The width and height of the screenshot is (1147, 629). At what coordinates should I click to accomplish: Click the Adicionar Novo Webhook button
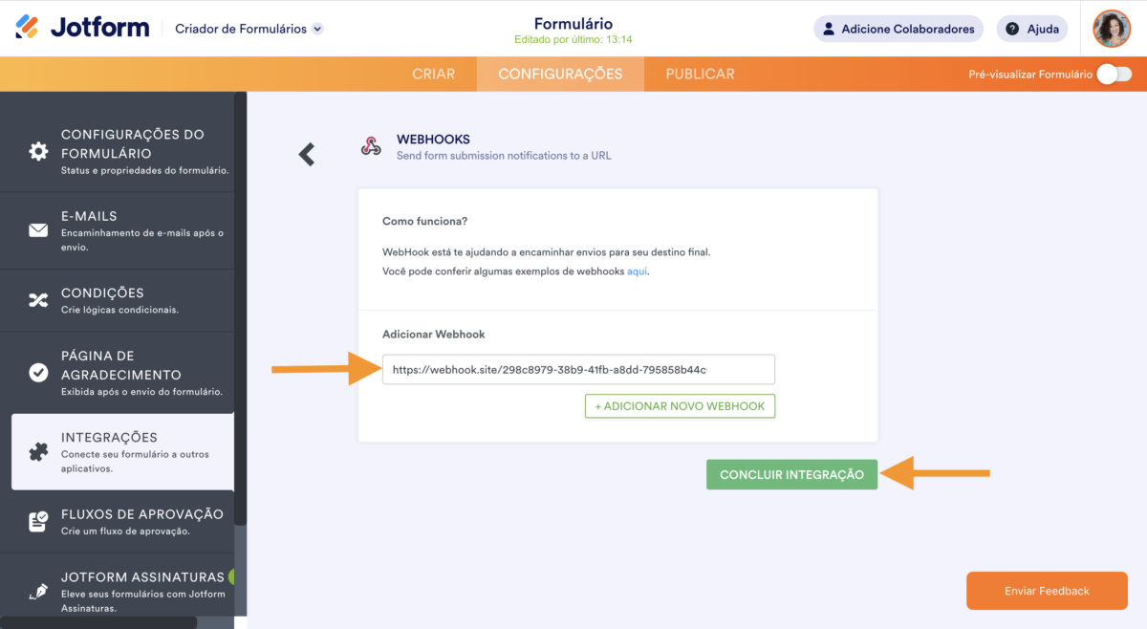[680, 406]
